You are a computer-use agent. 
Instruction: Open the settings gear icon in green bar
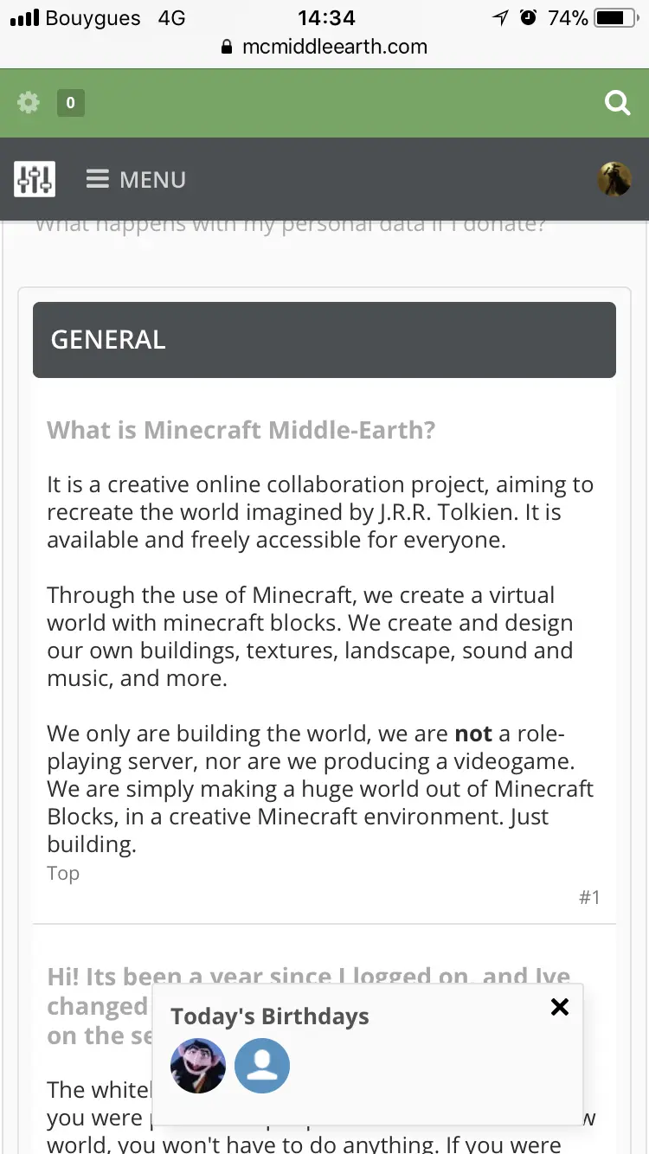point(29,103)
